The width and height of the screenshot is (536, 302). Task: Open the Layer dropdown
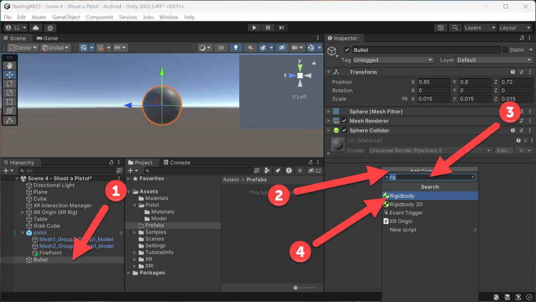coord(495,60)
